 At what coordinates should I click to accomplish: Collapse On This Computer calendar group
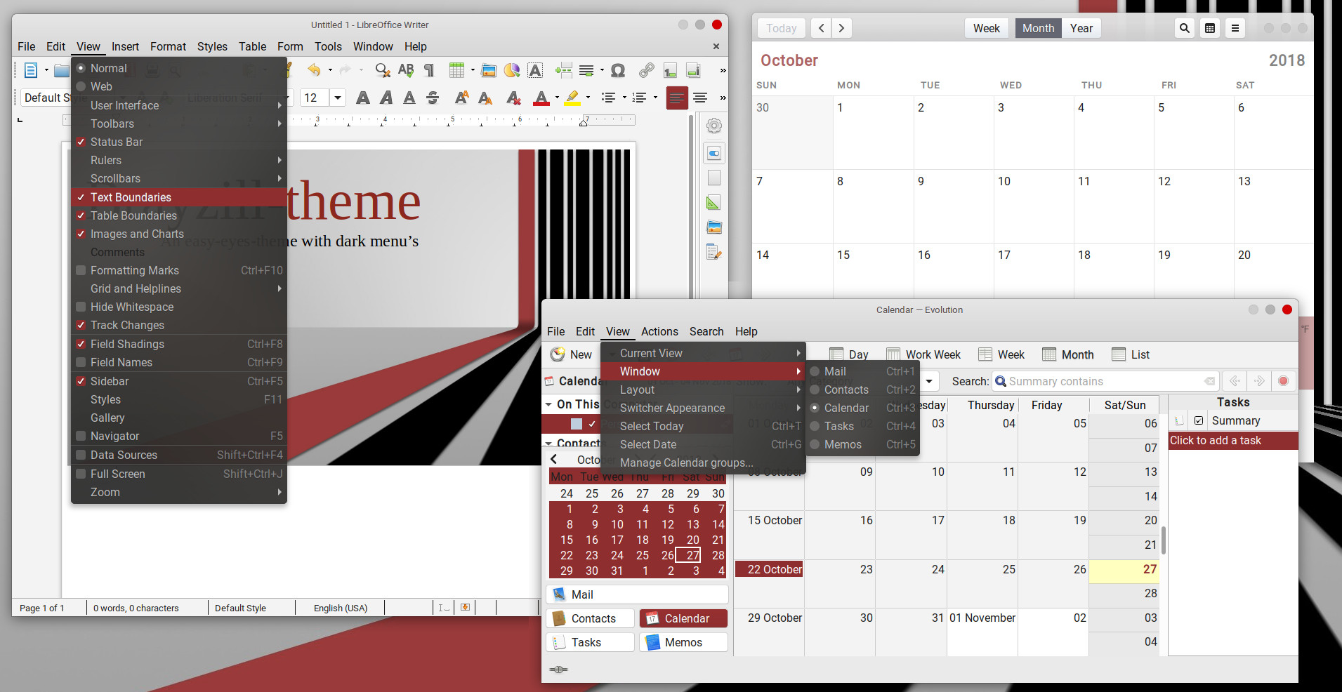(x=548, y=404)
